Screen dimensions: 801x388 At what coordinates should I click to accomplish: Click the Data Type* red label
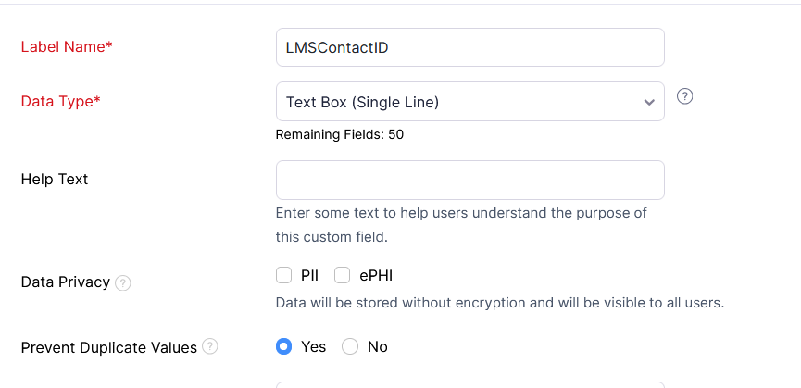point(60,101)
